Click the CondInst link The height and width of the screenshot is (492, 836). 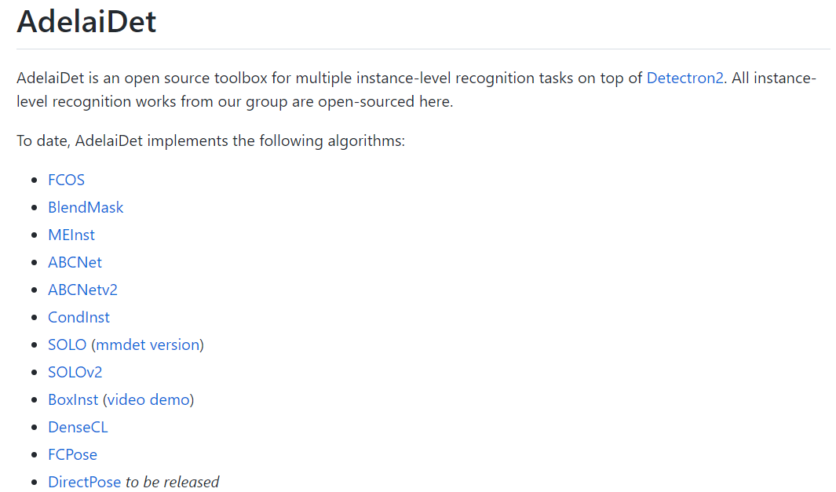[78, 318]
